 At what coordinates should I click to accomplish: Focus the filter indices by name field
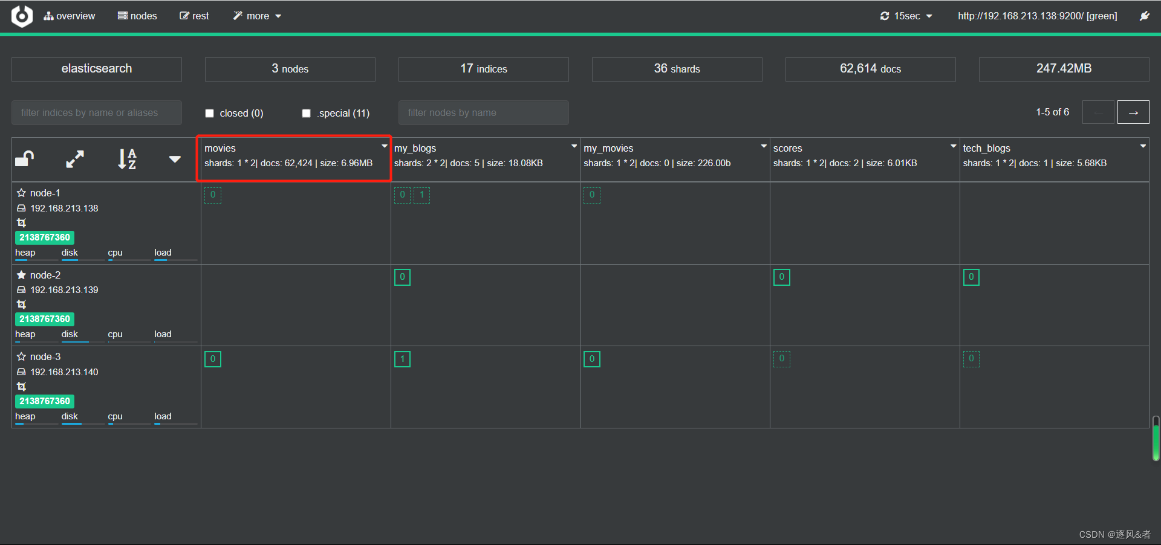pos(97,112)
